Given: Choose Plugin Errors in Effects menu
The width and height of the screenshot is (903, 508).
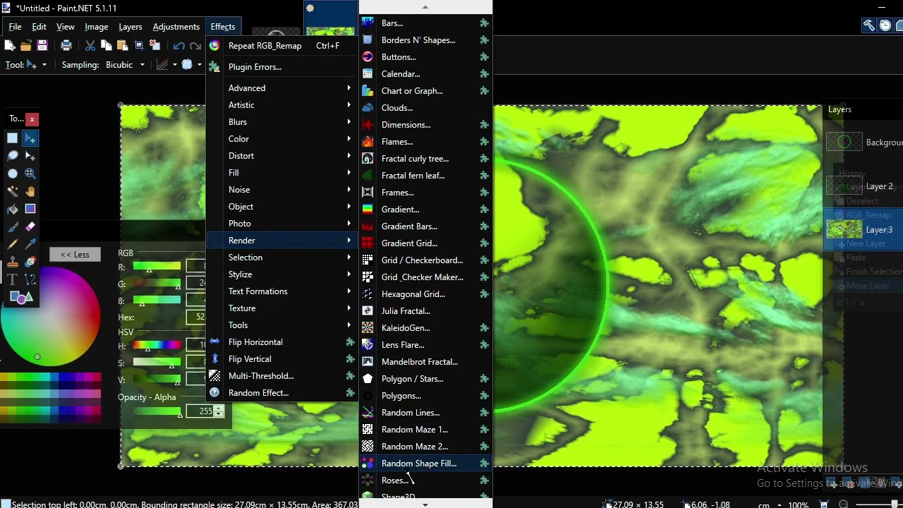Looking at the screenshot, I should click(283, 67).
